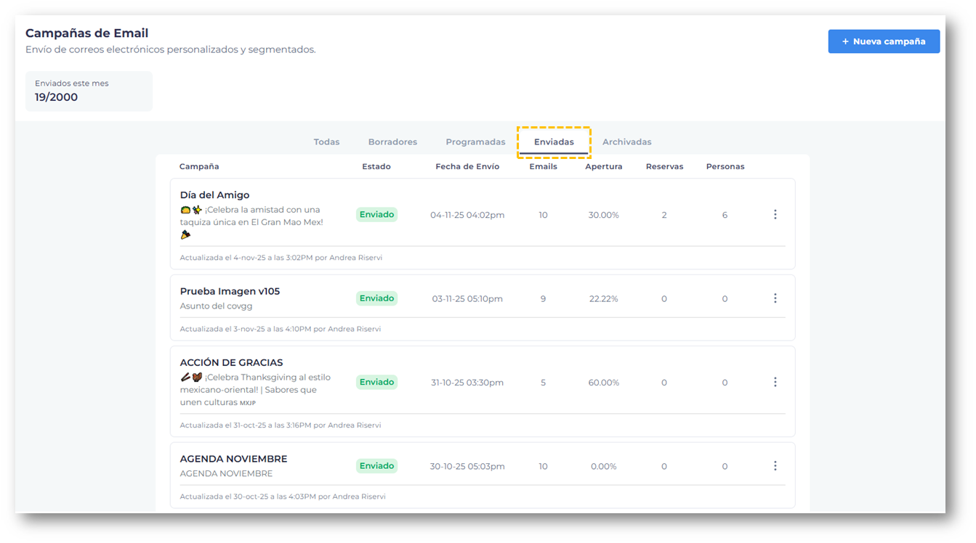Open three-dot menu for Prueba Imagen v105

(x=775, y=298)
